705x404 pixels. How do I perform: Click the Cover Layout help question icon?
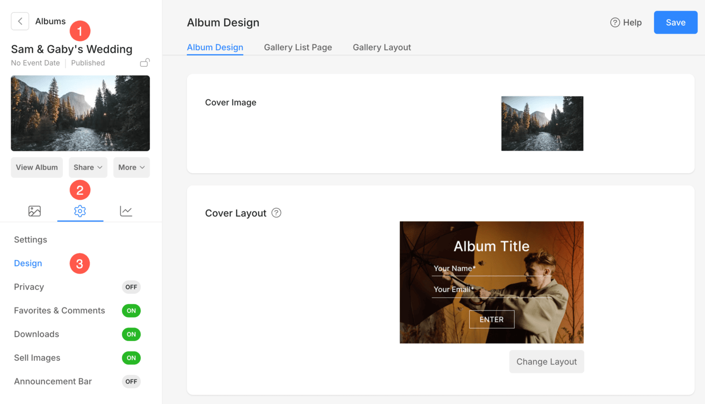point(276,213)
